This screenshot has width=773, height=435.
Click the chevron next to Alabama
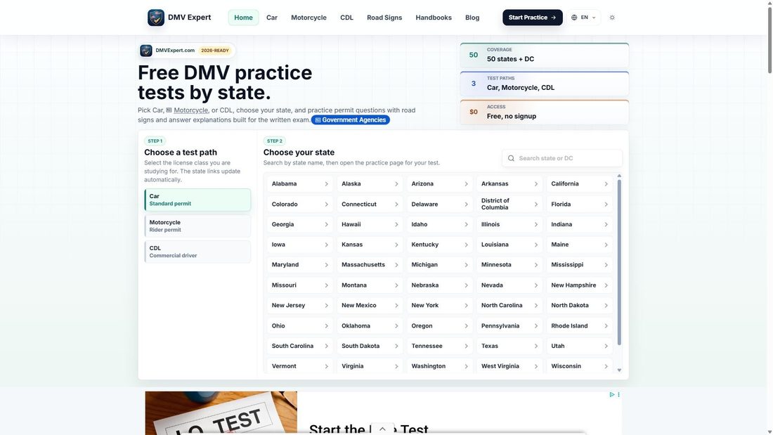[326, 184]
